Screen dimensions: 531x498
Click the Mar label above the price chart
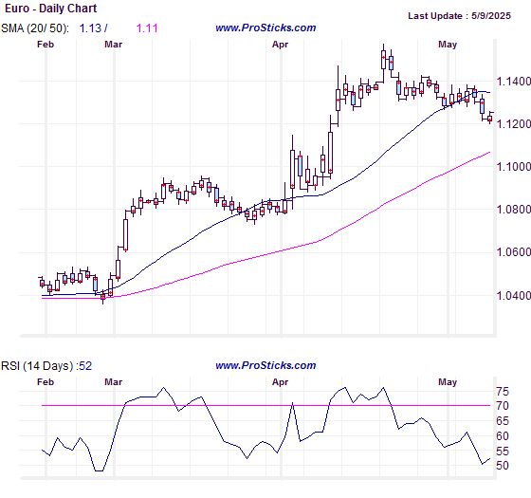click(113, 45)
